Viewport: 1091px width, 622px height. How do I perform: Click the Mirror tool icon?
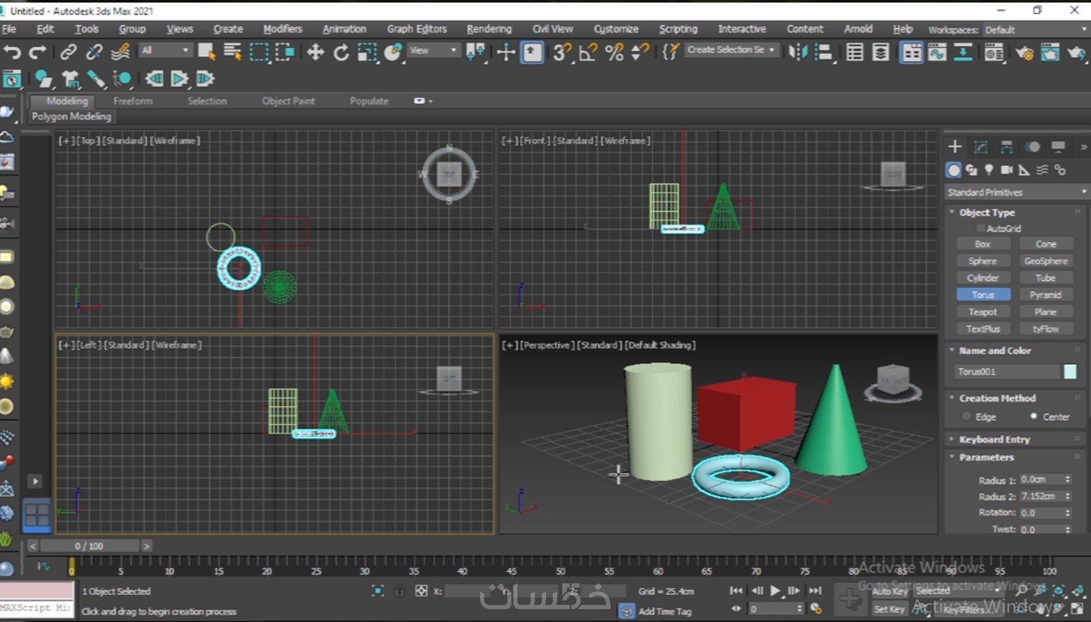coord(798,52)
